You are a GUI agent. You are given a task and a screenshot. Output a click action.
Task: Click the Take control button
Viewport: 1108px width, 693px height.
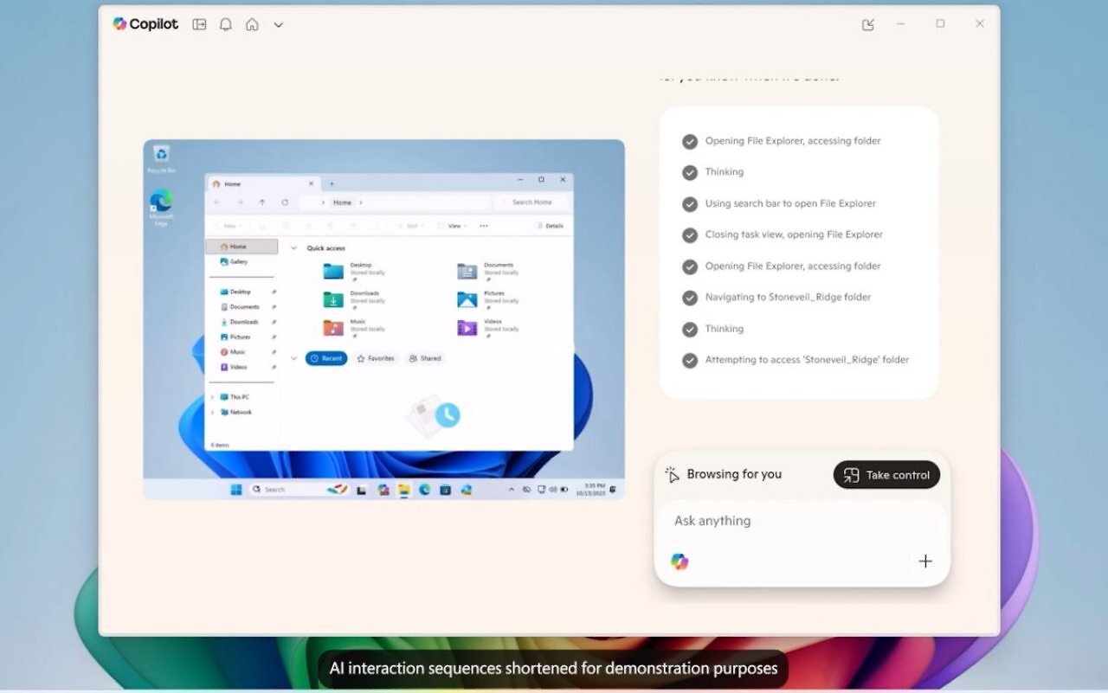(886, 475)
